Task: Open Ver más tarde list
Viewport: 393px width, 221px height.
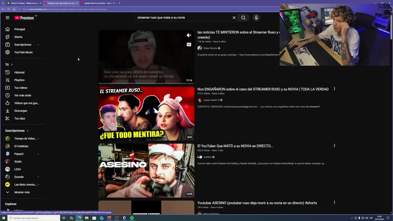Action: 23,95
